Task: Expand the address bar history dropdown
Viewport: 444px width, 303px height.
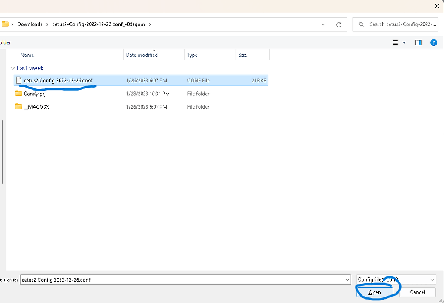Action: coord(323,24)
